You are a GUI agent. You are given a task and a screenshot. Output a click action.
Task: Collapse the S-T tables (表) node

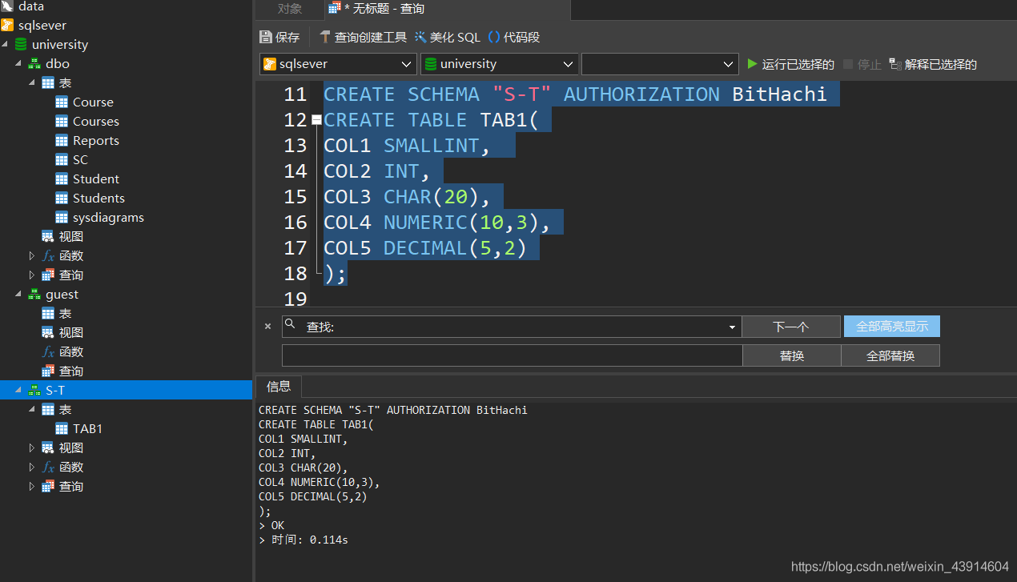(32, 410)
